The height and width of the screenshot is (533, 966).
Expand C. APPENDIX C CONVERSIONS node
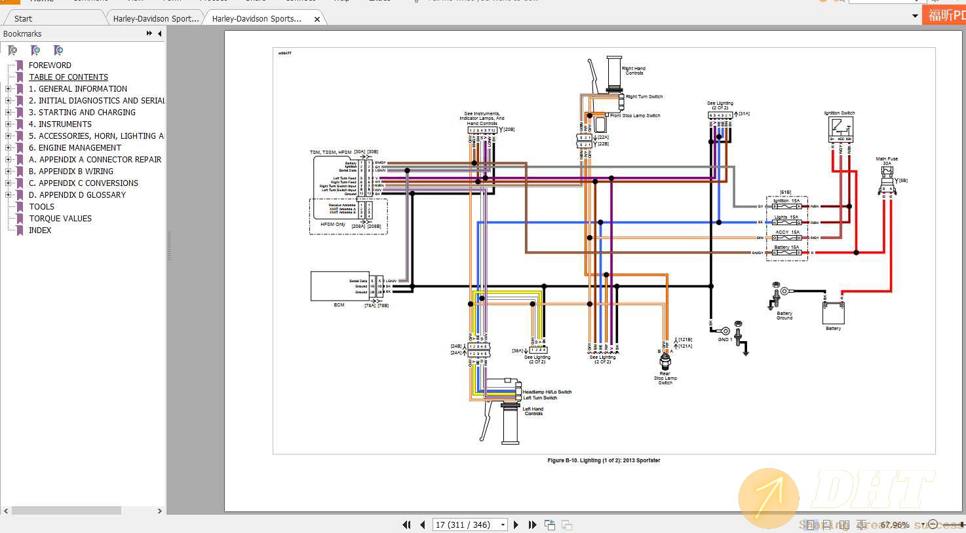tap(8, 183)
